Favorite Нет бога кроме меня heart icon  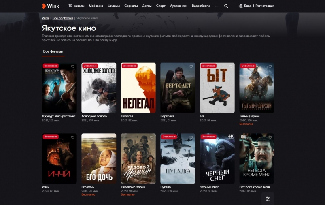(270, 137)
